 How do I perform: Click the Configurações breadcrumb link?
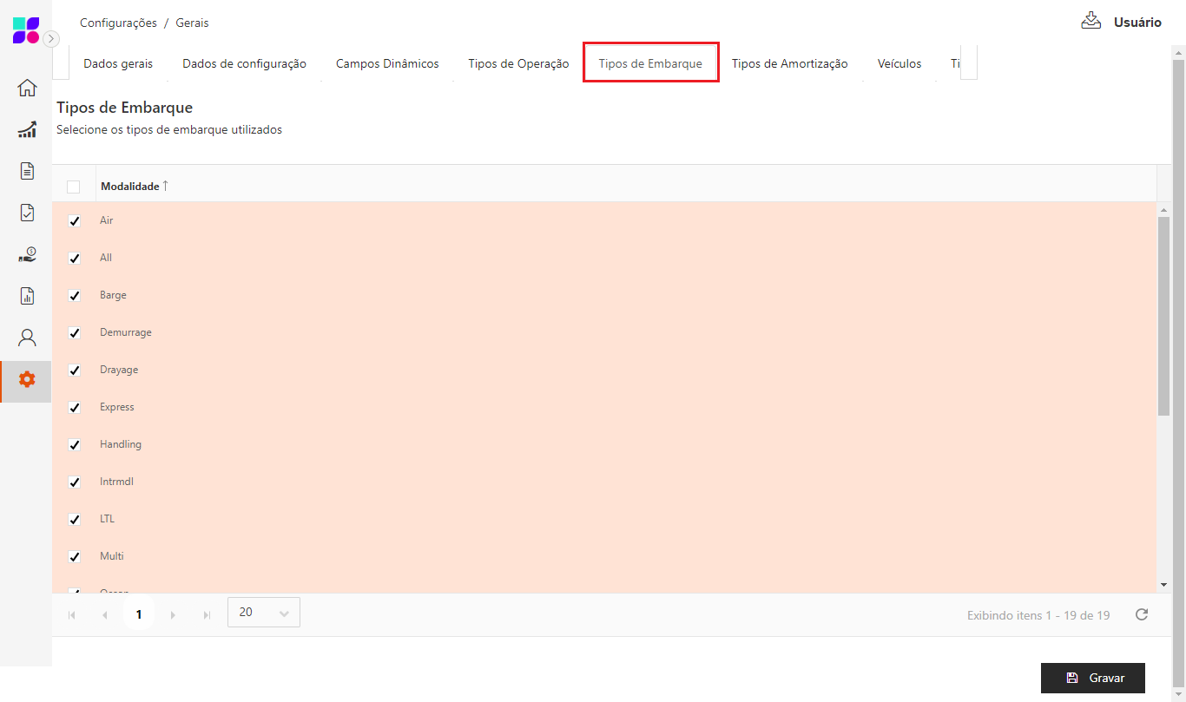118,23
